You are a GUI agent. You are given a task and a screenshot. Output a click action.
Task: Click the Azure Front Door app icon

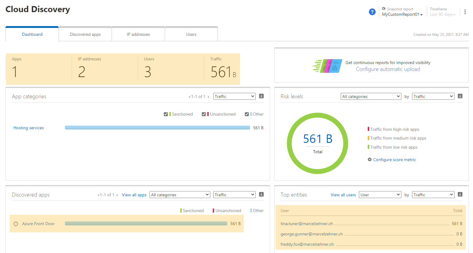click(x=16, y=224)
